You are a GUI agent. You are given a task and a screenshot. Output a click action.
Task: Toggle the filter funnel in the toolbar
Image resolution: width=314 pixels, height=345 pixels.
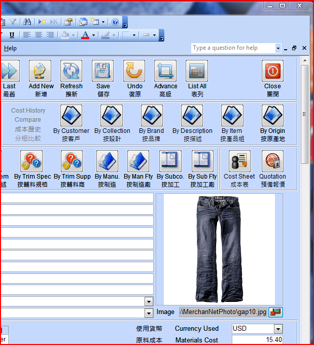point(13,22)
